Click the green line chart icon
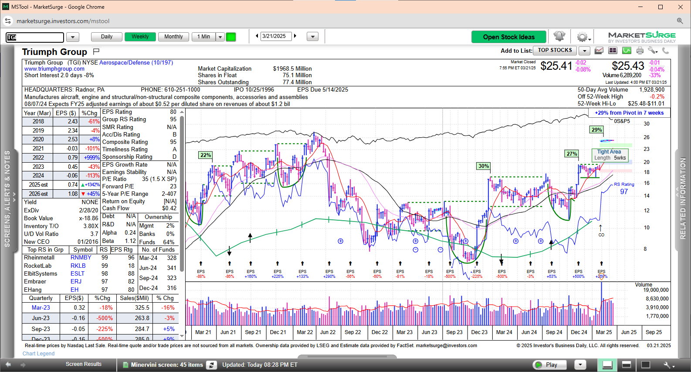This screenshot has height=372, width=691. click(627, 51)
